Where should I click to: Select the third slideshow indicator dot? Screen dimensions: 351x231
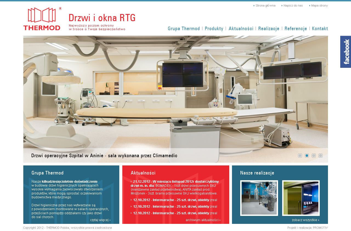point(314,156)
